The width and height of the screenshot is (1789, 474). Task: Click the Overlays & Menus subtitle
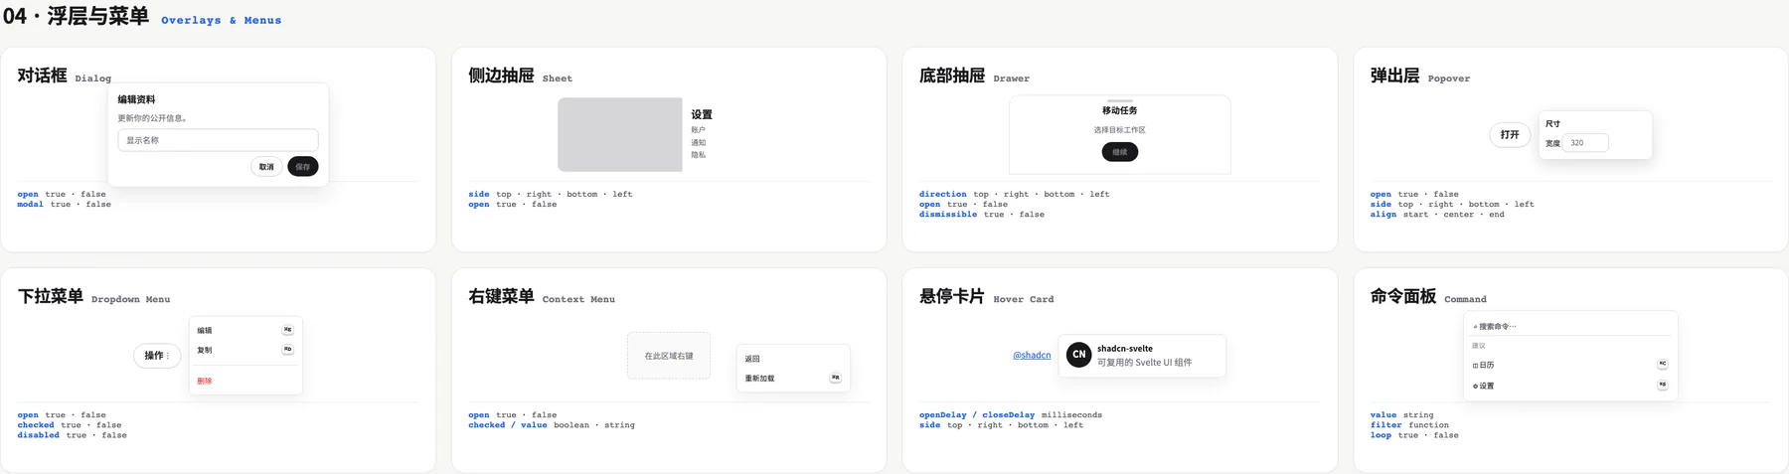[x=221, y=20]
